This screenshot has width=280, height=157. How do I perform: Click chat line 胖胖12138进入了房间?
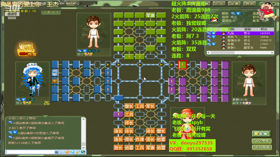(x=24, y=143)
